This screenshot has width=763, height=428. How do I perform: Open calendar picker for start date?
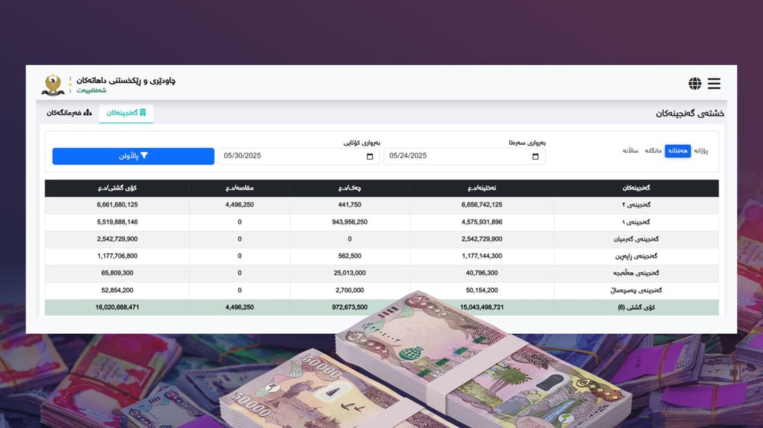coord(535,157)
